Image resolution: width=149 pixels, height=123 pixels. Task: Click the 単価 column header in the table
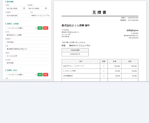[115, 61]
